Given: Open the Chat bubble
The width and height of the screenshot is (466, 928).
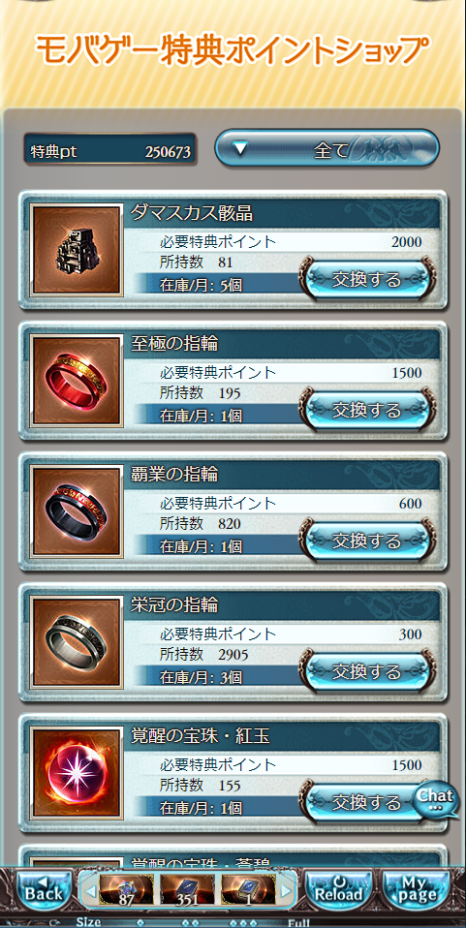Looking at the screenshot, I should 436,799.
